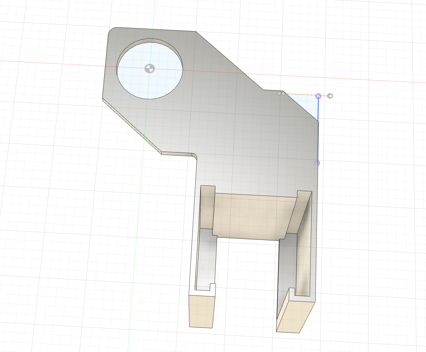Click the paired constraint glyphs left of dashed line
The image size is (426, 352).
(281, 93)
